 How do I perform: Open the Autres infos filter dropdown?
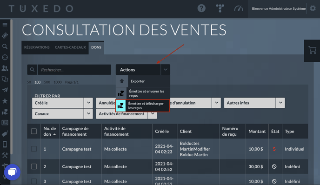coord(254,103)
